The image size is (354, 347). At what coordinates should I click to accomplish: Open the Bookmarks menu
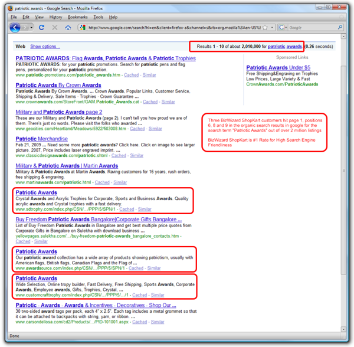[78, 17]
